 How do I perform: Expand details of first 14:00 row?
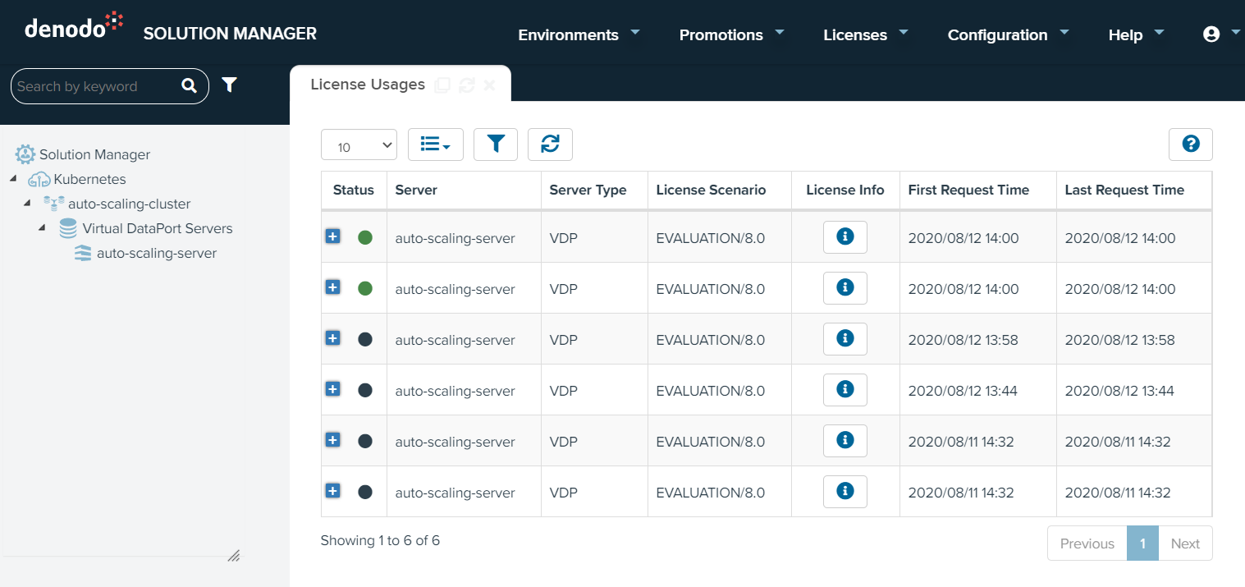click(332, 236)
